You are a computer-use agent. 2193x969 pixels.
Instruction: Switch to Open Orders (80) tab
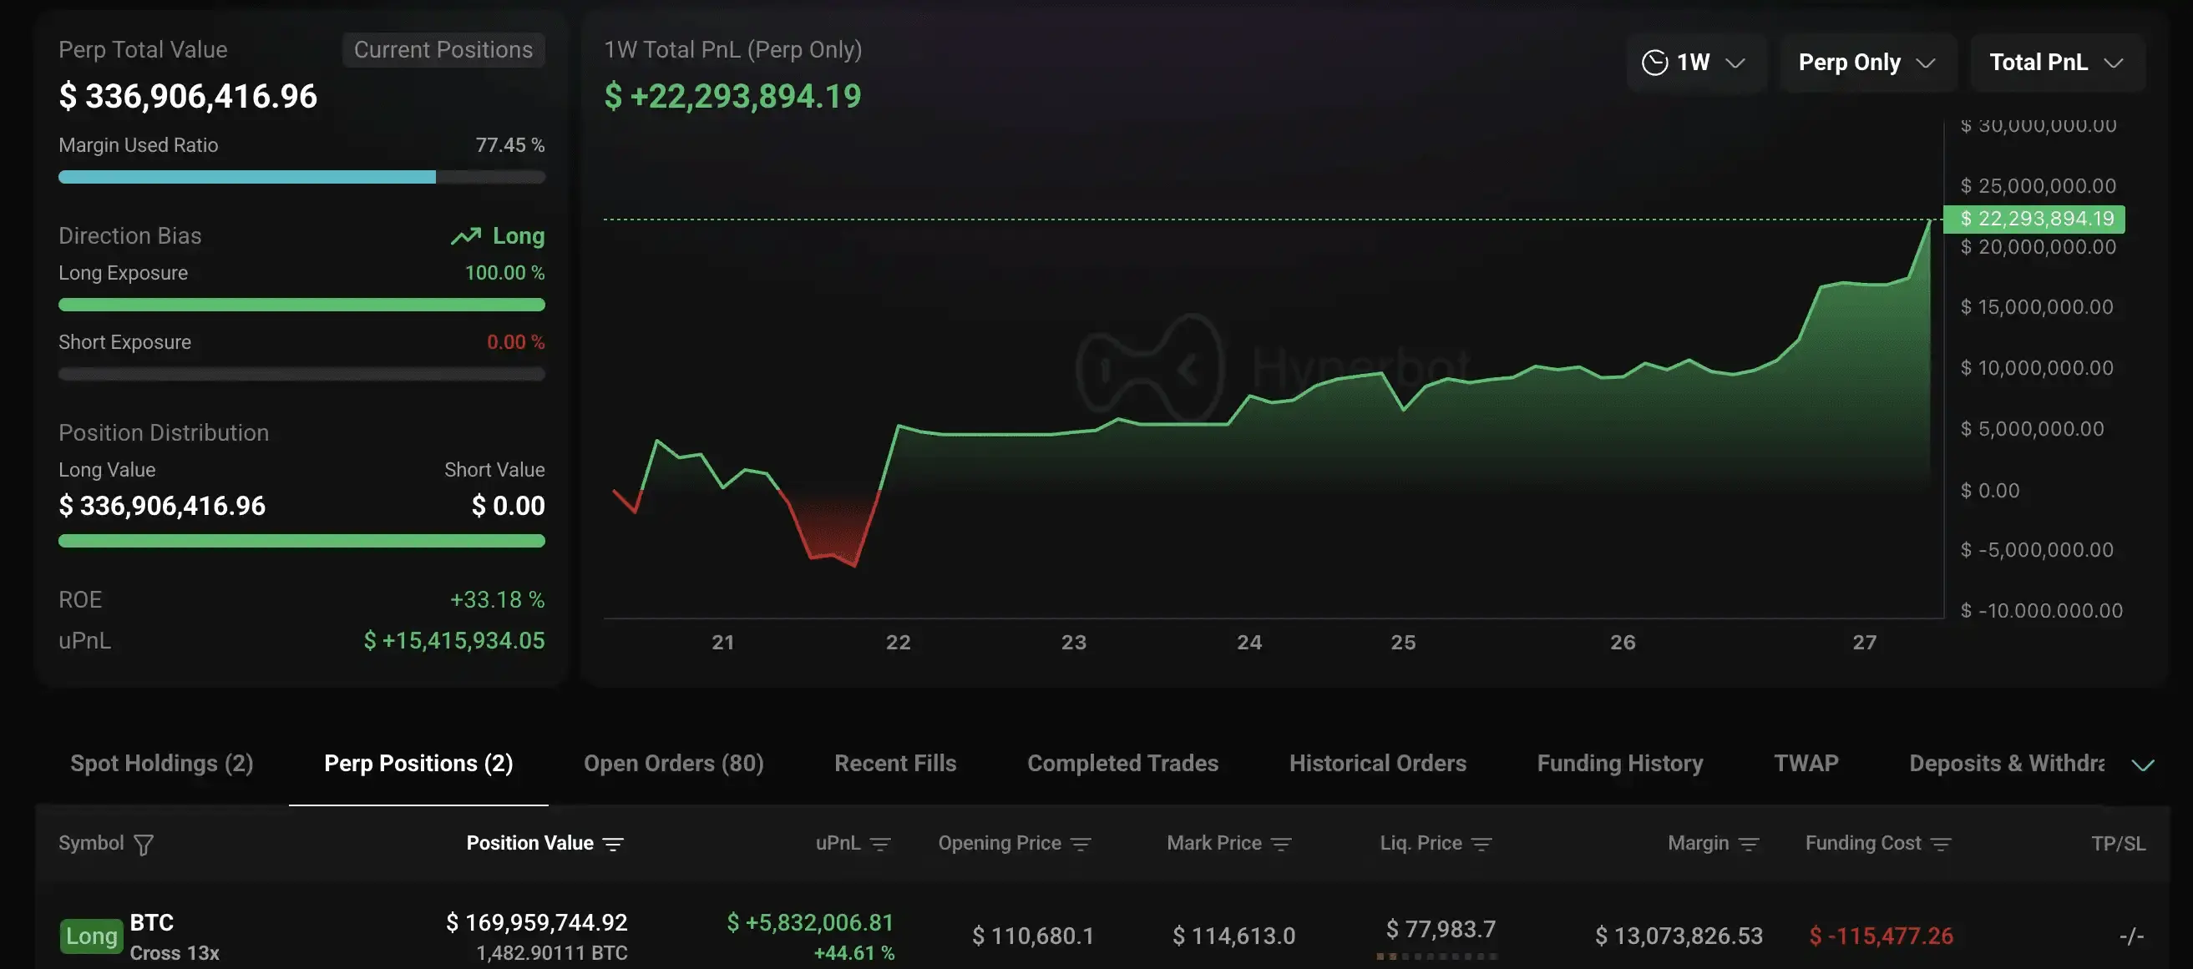point(673,763)
